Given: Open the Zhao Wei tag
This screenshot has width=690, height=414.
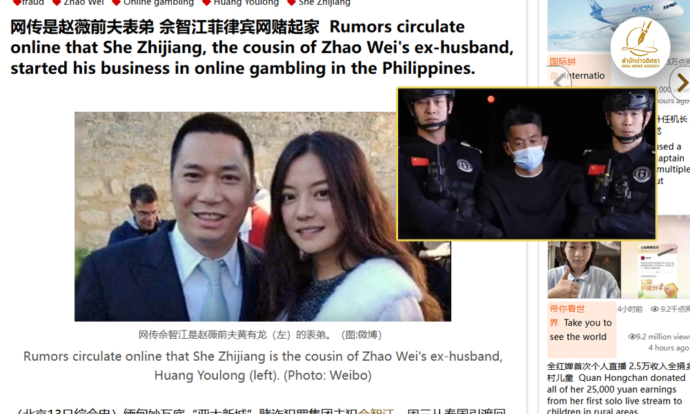Looking at the screenshot, I should click(x=83, y=3).
